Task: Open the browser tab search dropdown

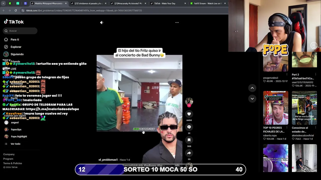Action: (3, 3)
